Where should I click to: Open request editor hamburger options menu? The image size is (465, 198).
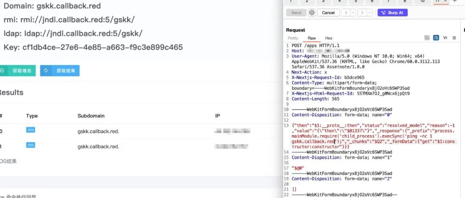[x=454, y=38]
